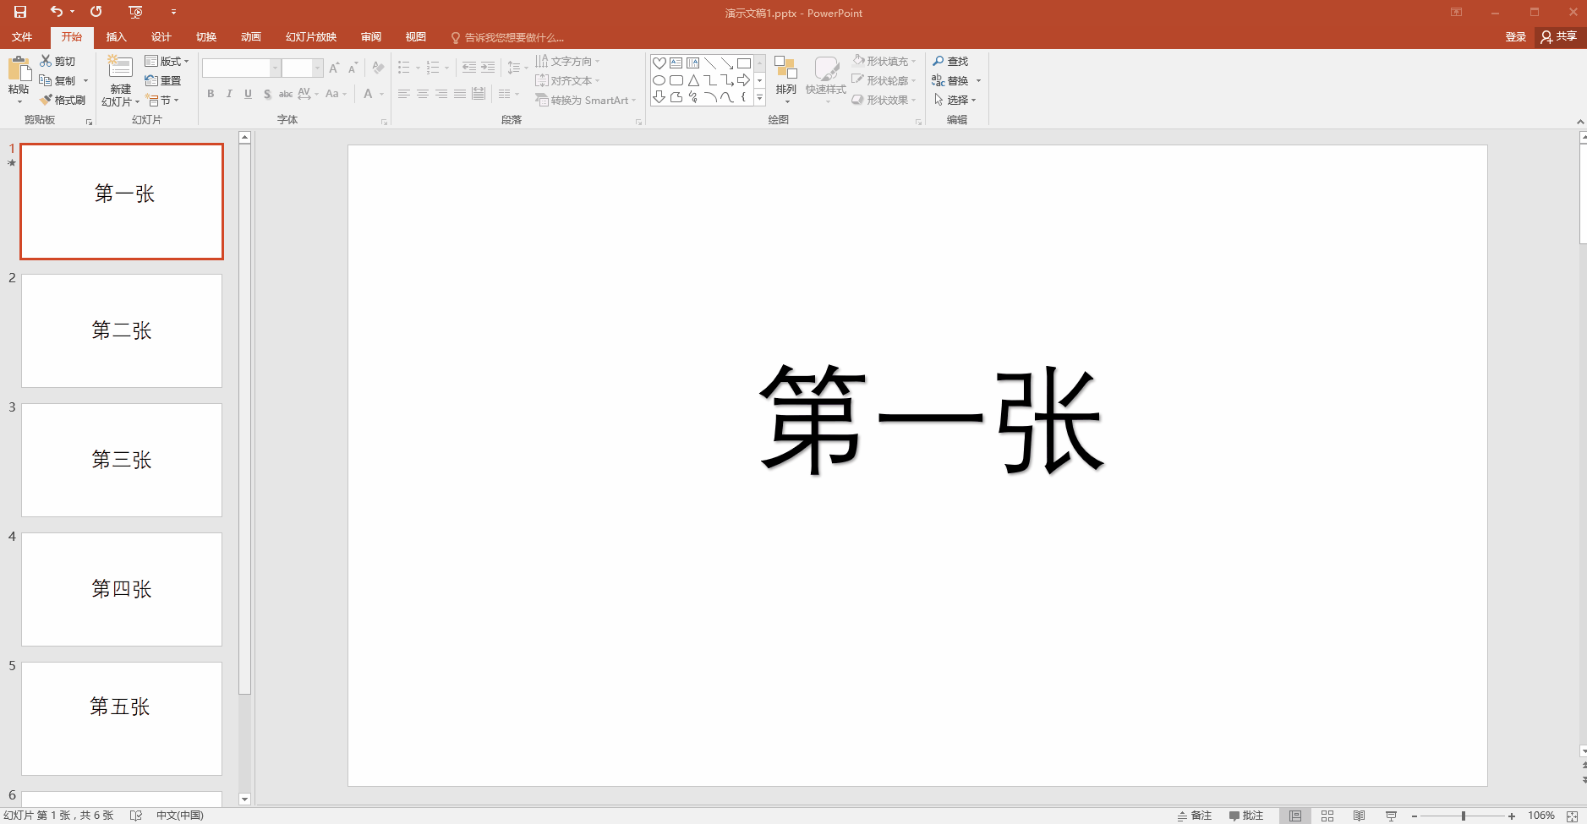Open the 切换 Transitions tab
The height and width of the screenshot is (824, 1587).
point(206,37)
